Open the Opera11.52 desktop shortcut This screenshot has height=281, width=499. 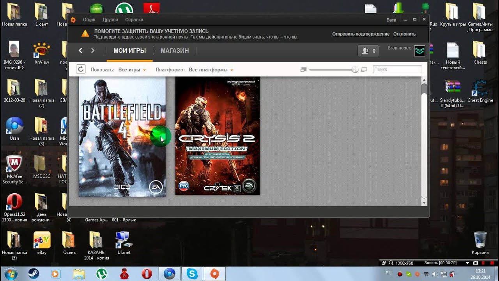[14, 208]
